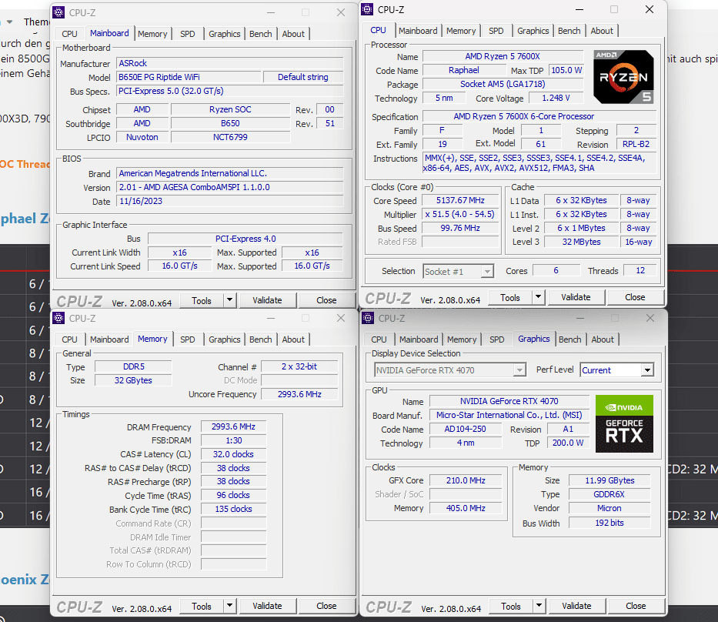Viewport: 718px width, 622px height.
Task: Open About tab in CPU window
Action: tap(602, 31)
